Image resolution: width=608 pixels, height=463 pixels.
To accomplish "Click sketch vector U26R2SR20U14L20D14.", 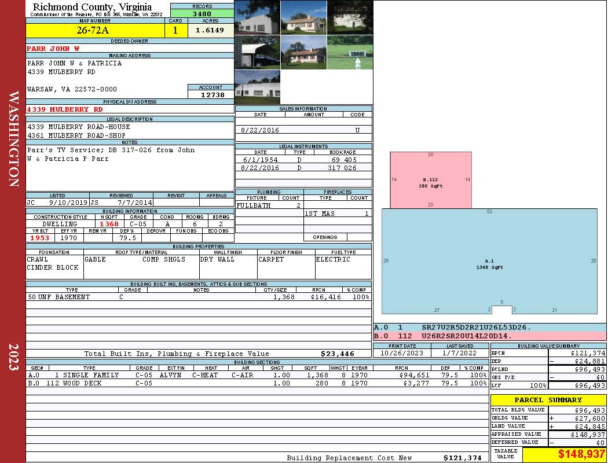I will click(467, 336).
